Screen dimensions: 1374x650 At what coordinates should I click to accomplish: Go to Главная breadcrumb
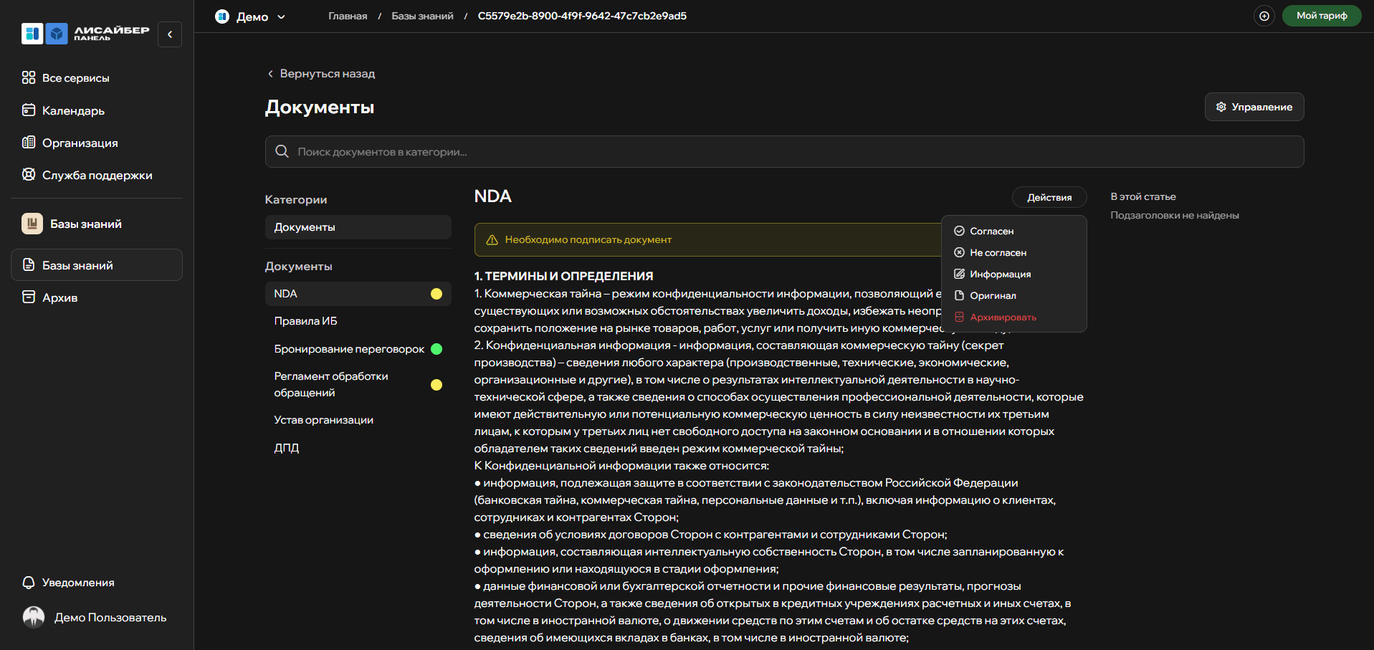click(x=348, y=16)
